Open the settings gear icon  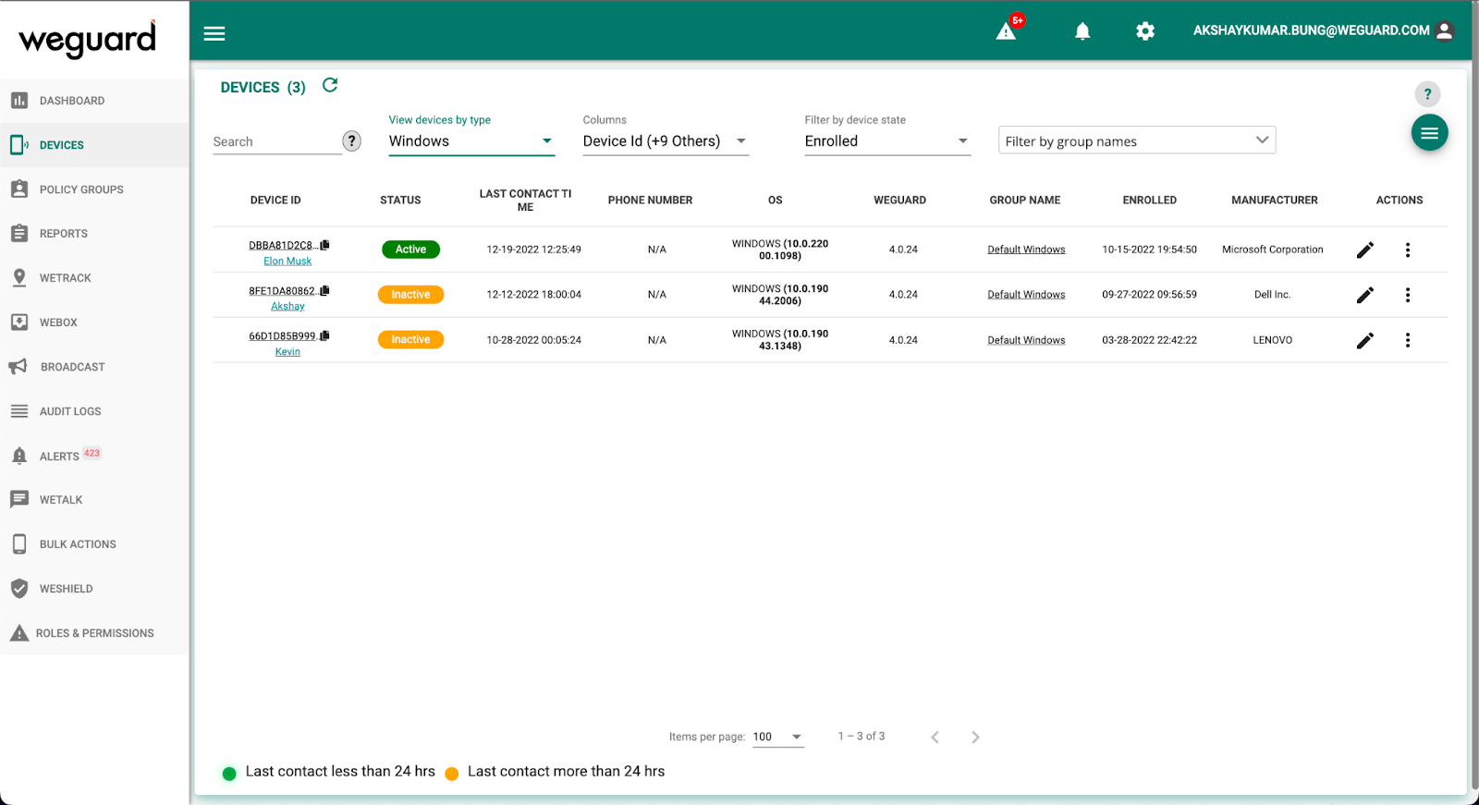coord(1145,31)
